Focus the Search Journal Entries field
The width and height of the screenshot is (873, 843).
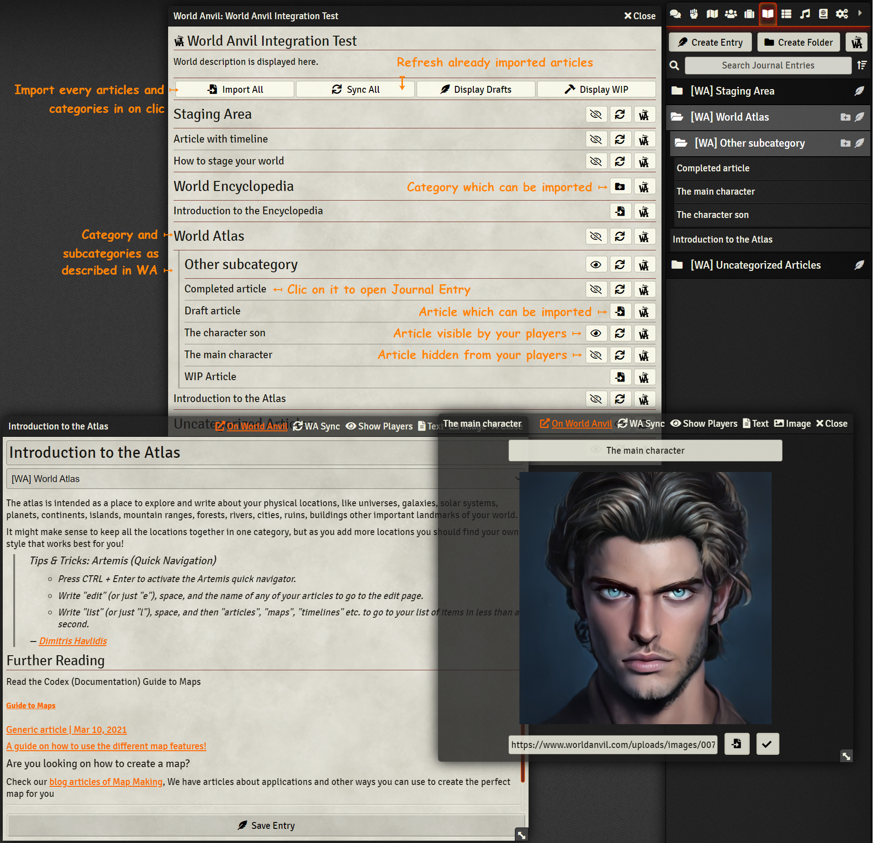(768, 65)
